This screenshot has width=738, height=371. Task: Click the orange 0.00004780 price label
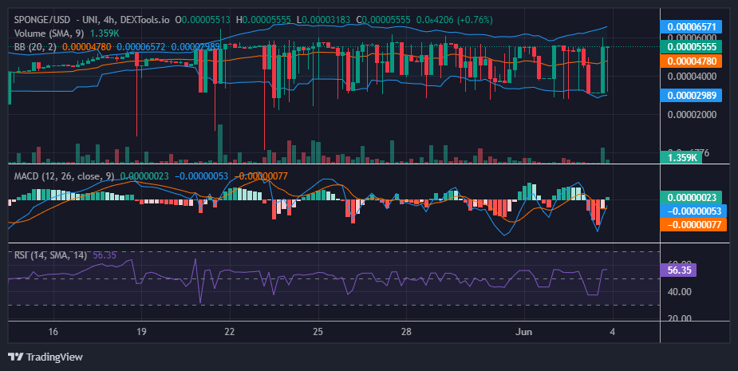pos(692,61)
